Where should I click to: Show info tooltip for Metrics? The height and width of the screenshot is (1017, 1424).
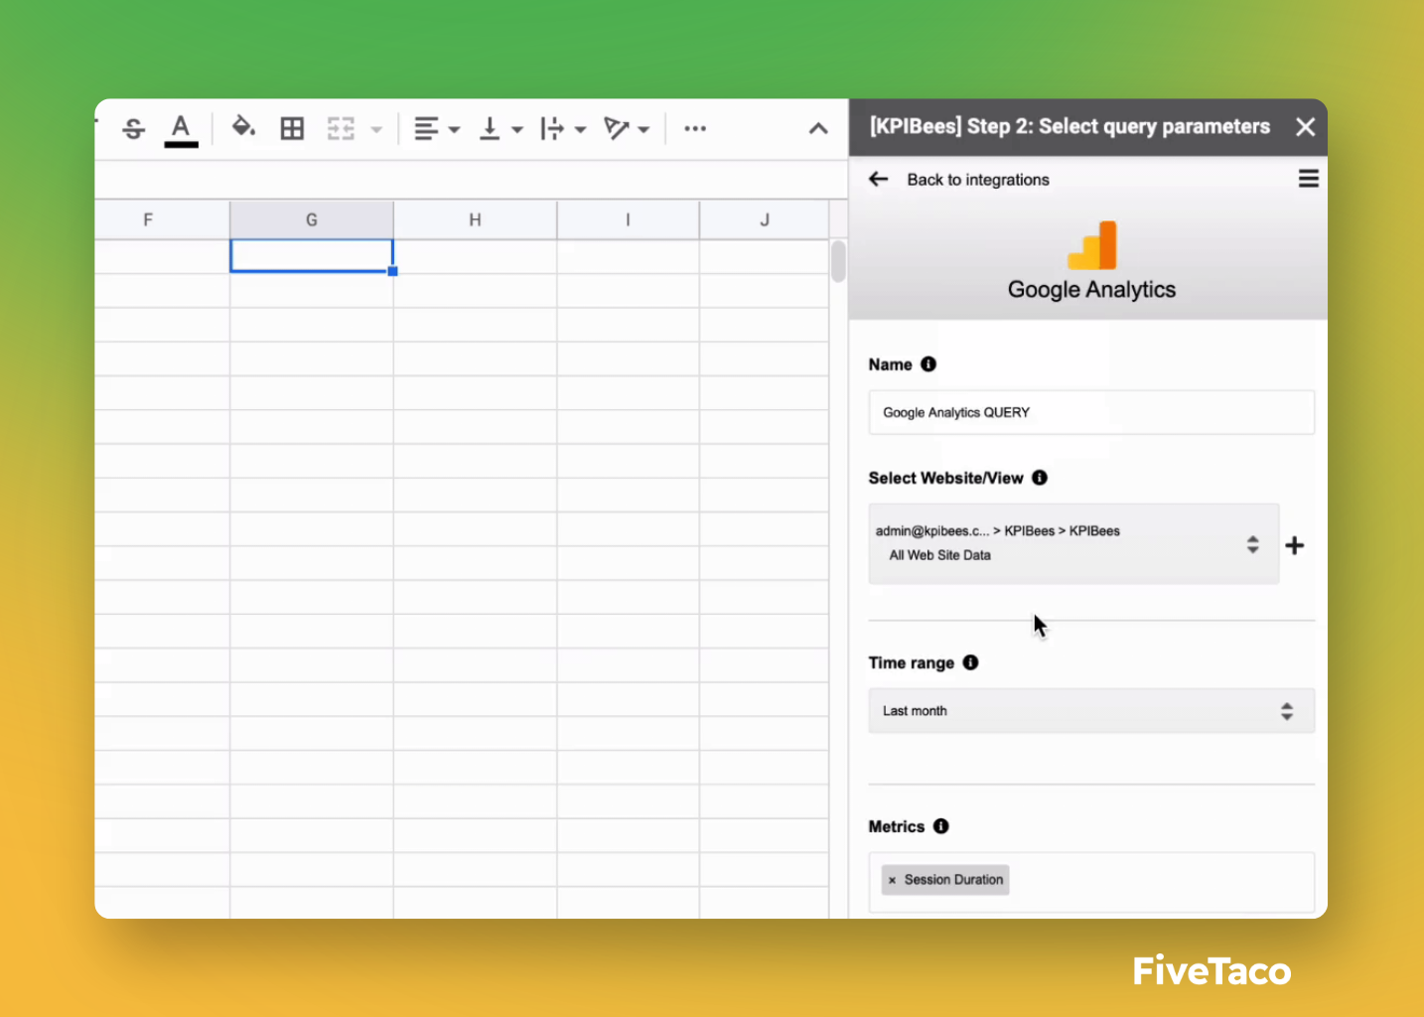point(941,826)
